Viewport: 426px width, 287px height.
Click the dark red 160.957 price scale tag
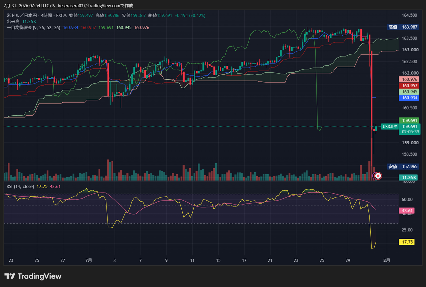click(409, 85)
